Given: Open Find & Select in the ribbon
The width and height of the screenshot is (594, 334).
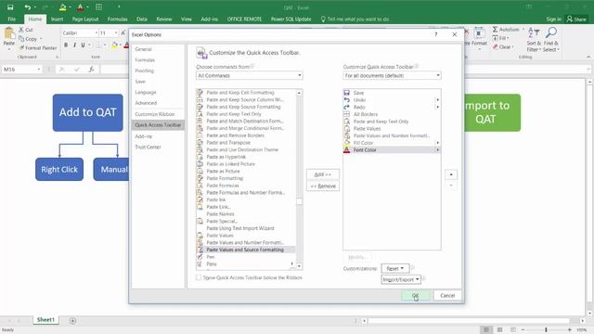Looking at the screenshot, I should point(551,39).
